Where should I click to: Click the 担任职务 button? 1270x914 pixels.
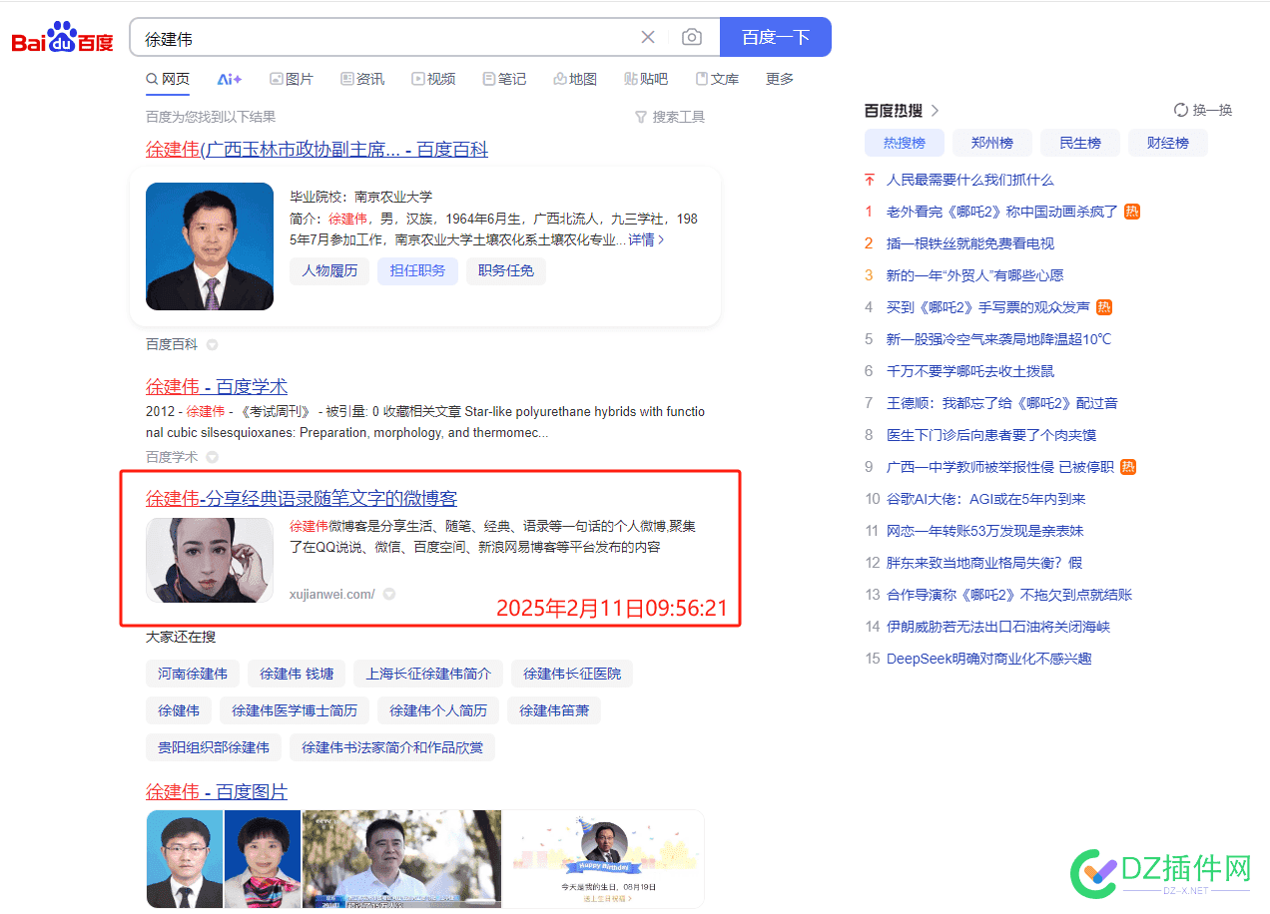click(417, 270)
